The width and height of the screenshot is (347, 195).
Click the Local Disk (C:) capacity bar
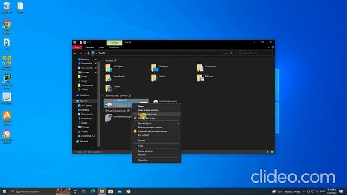pyautogui.click(x=131, y=103)
